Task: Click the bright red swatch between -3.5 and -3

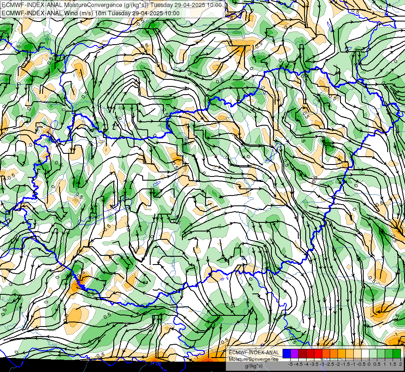Action: (x=318, y=354)
